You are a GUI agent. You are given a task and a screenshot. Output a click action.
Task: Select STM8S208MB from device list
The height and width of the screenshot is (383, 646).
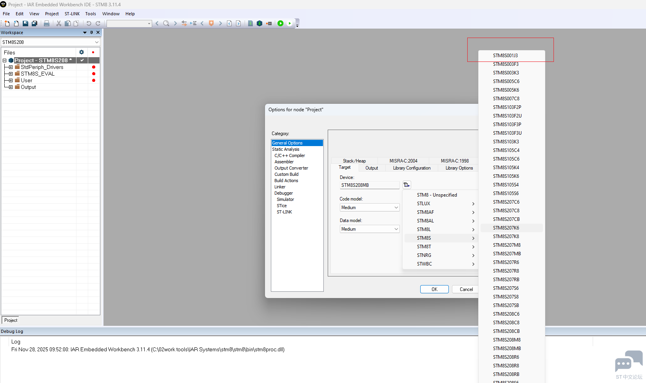click(x=507, y=349)
